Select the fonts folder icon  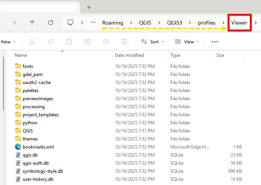(x=18, y=66)
